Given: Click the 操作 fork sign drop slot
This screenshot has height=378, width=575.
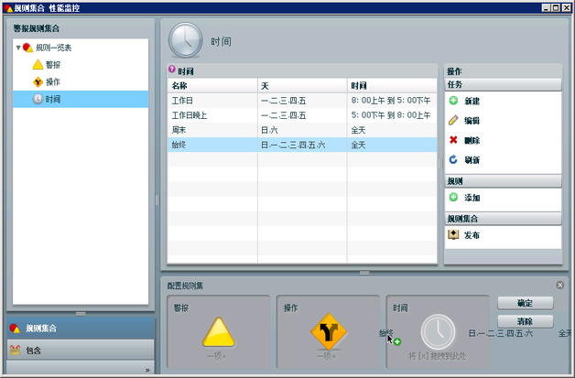Looking at the screenshot, I should (x=328, y=332).
